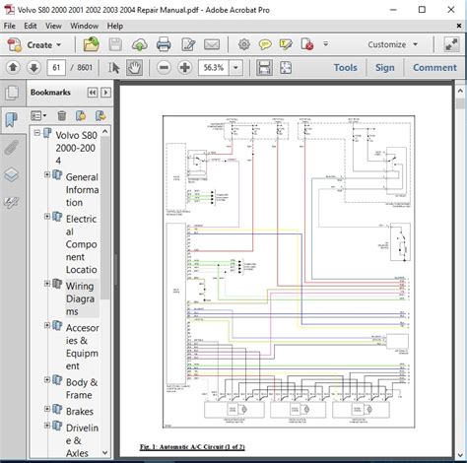
Task: Expand Body & Frame bookmark
Action: tap(47, 379)
